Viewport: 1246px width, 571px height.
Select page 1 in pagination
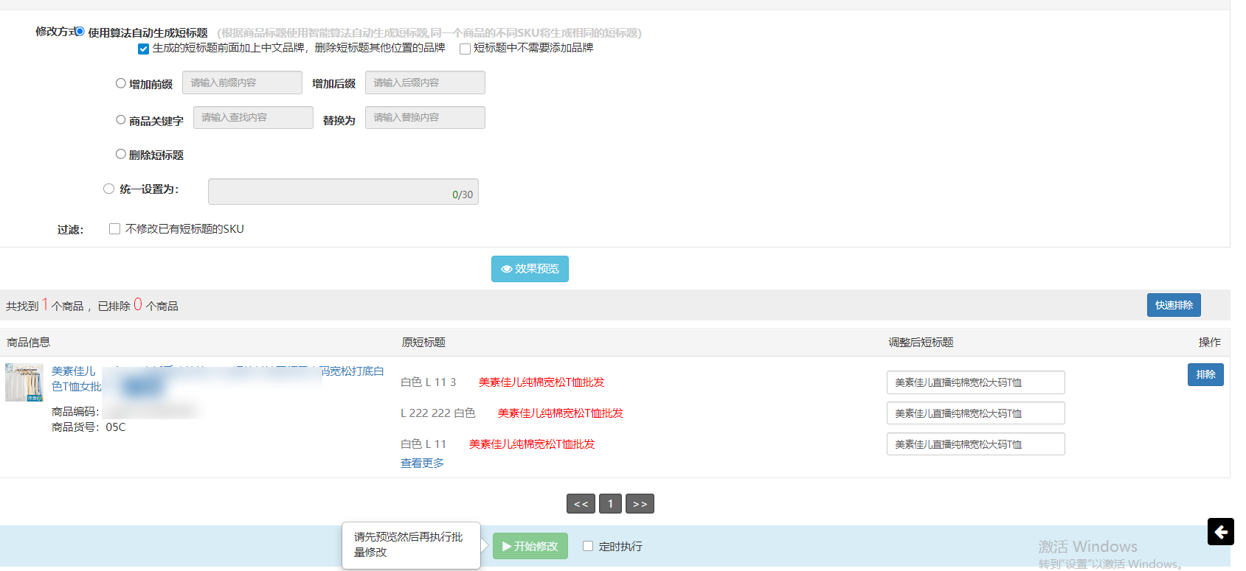[610, 504]
